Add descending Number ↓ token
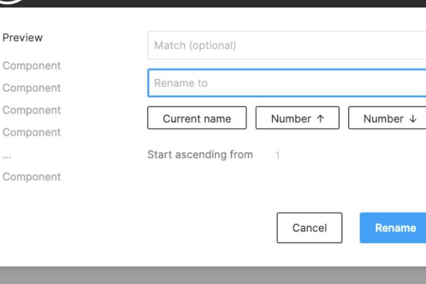This screenshot has height=284, width=426. click(387, 118)
